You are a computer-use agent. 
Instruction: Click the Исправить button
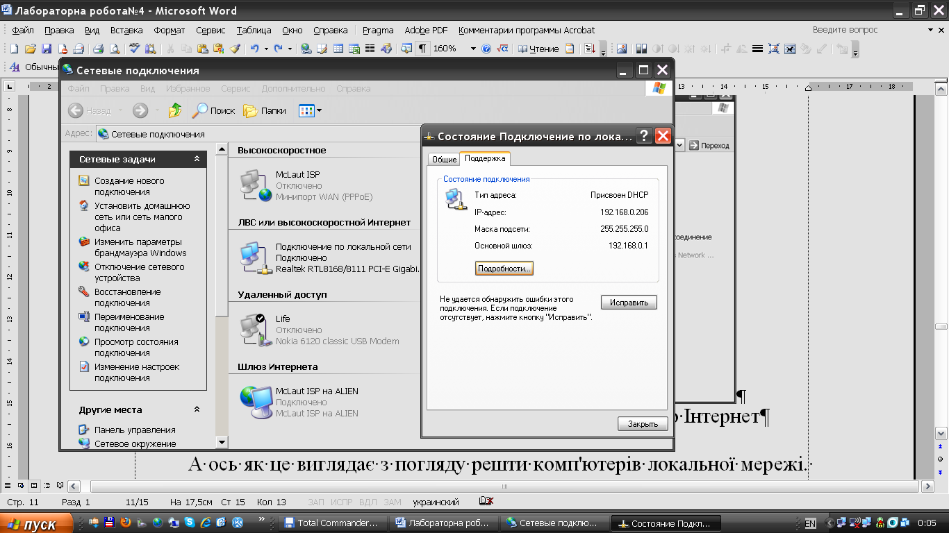point(629,303)
